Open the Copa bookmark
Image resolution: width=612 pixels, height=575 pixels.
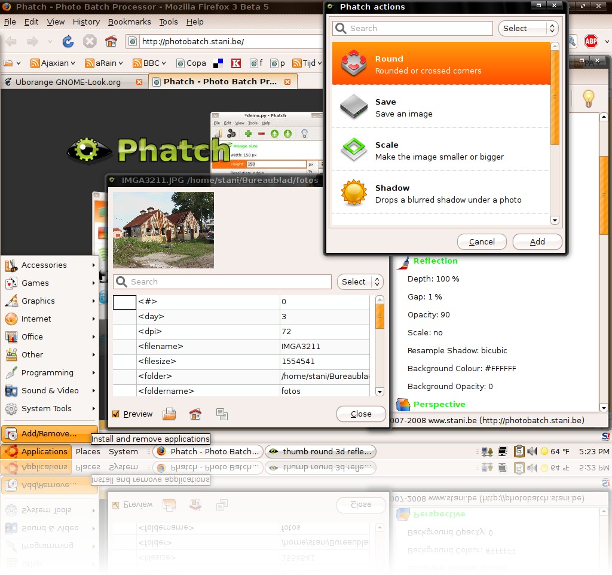point(191,63)
